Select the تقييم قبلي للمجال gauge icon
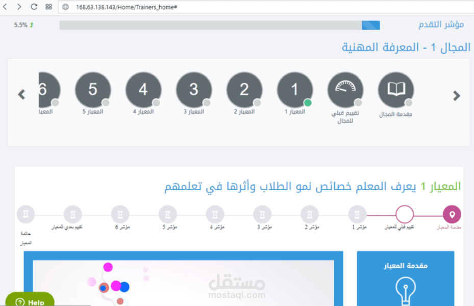The width and height of the screenshot is (474, 306). pyautogui.click(x=345, y=88)
